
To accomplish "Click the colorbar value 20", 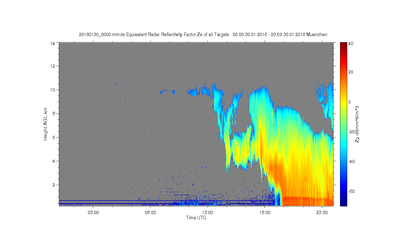I will pyautogui.click(x=351, y=72).
